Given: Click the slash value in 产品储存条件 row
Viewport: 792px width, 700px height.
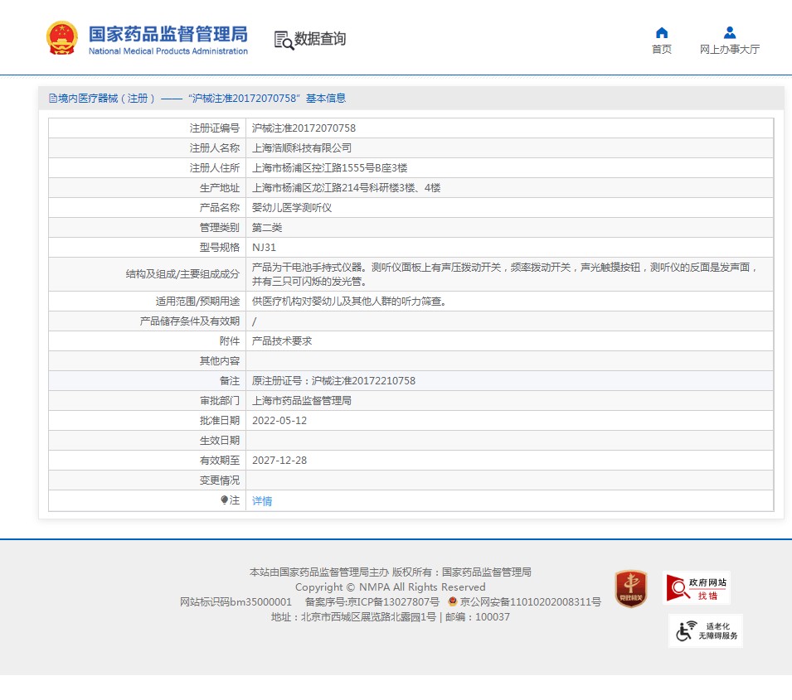Looking at the screenshot, I should 254,321.
